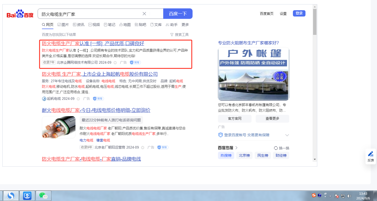The width and height of the screenshot is (377, 201).
Task: Open the 橡套电缆 sublink
Action: 103,140
